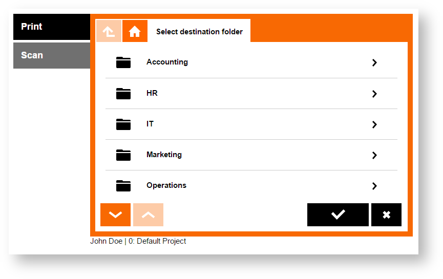Confirm folder selection with checkmark
Image resolution: width=443 pixels, height=279 pixels.
tap(337, 215)
